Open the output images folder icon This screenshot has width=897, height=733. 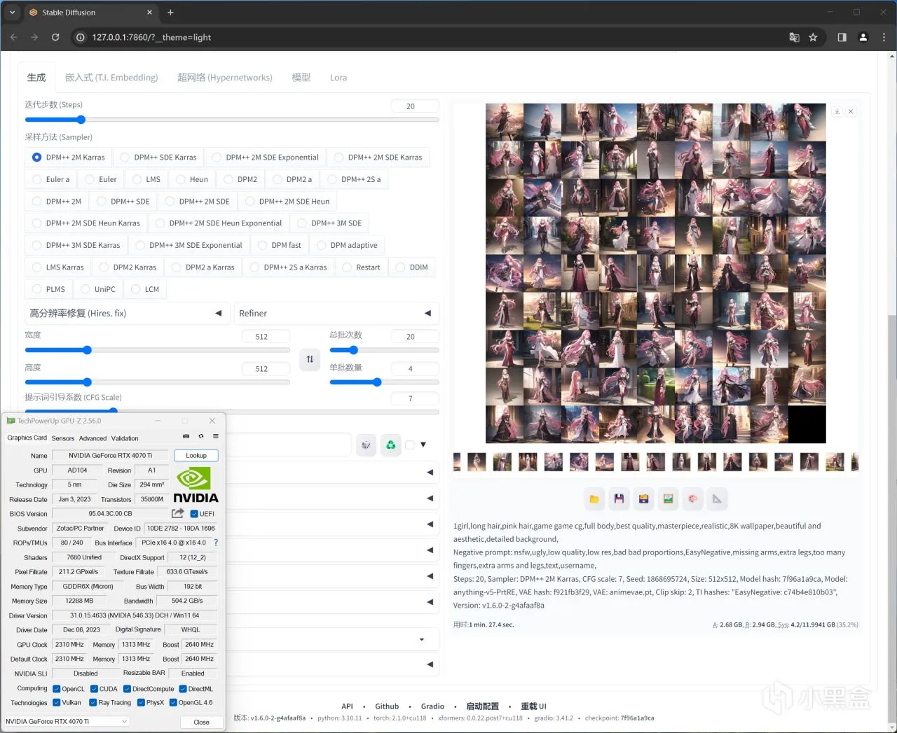pyautogui.click(x=594, y=499)
